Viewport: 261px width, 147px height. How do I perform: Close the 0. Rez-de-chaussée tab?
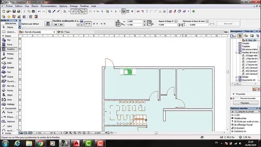coord(54,32)
